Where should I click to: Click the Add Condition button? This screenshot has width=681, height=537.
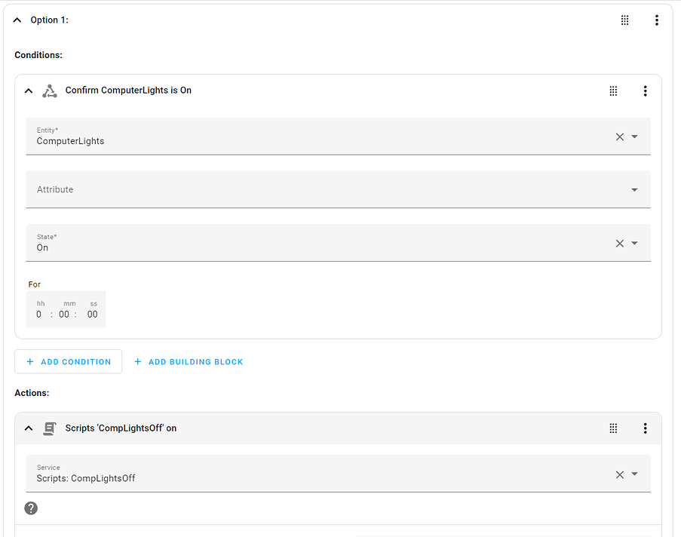pos(68,361)
